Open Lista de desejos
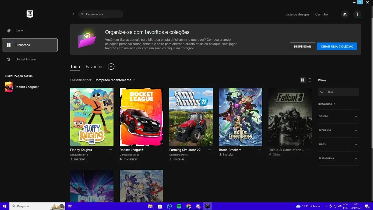This screenshot has width=373, height=210. [x=298, y=14]
